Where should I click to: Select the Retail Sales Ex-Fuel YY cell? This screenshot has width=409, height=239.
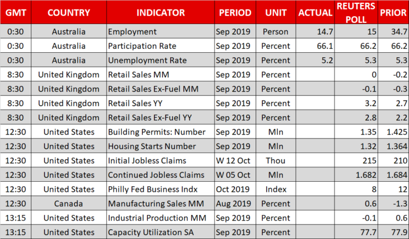point(160,118)
